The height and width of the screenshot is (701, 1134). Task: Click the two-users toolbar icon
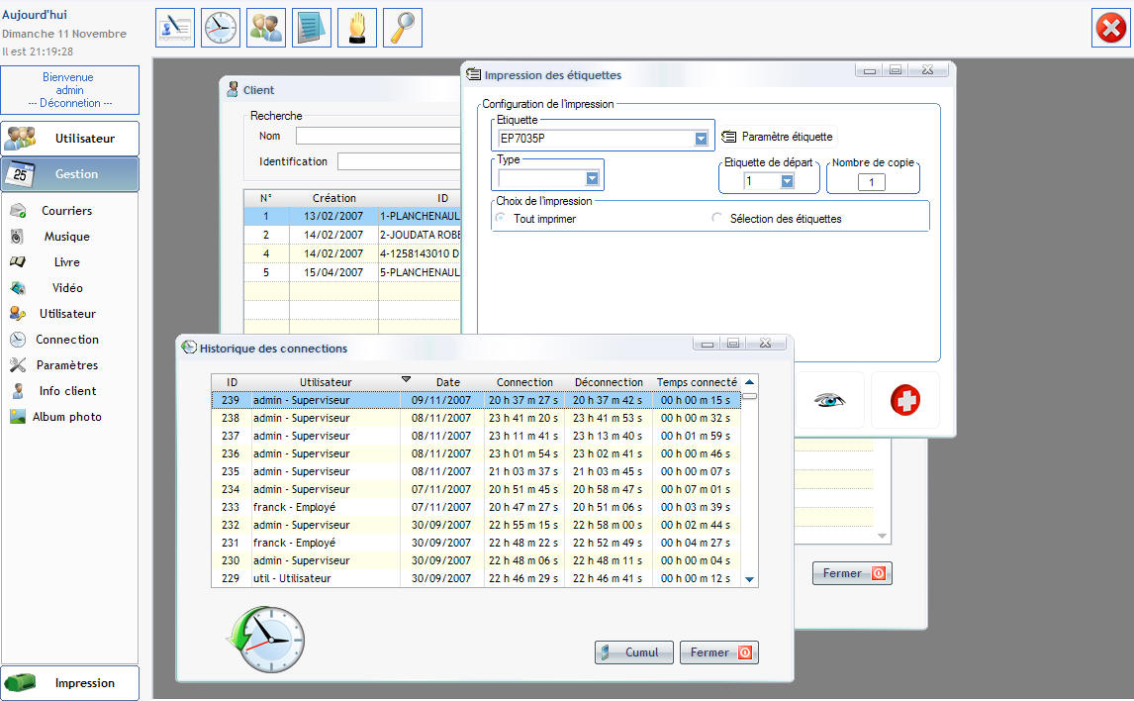[x=266, y=28]
